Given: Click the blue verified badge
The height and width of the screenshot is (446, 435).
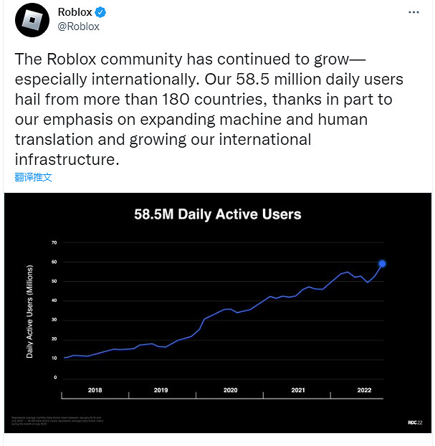Looking at the screenshot, I should [102, 12].
